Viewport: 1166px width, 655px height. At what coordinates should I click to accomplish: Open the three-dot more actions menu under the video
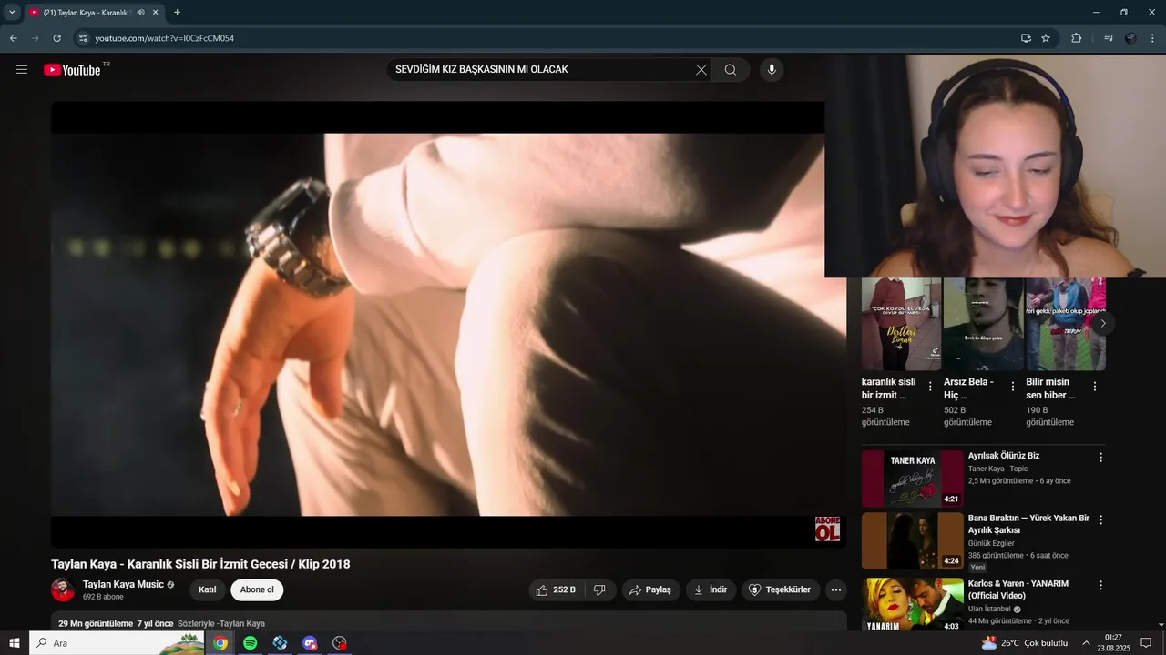(835, 590)
